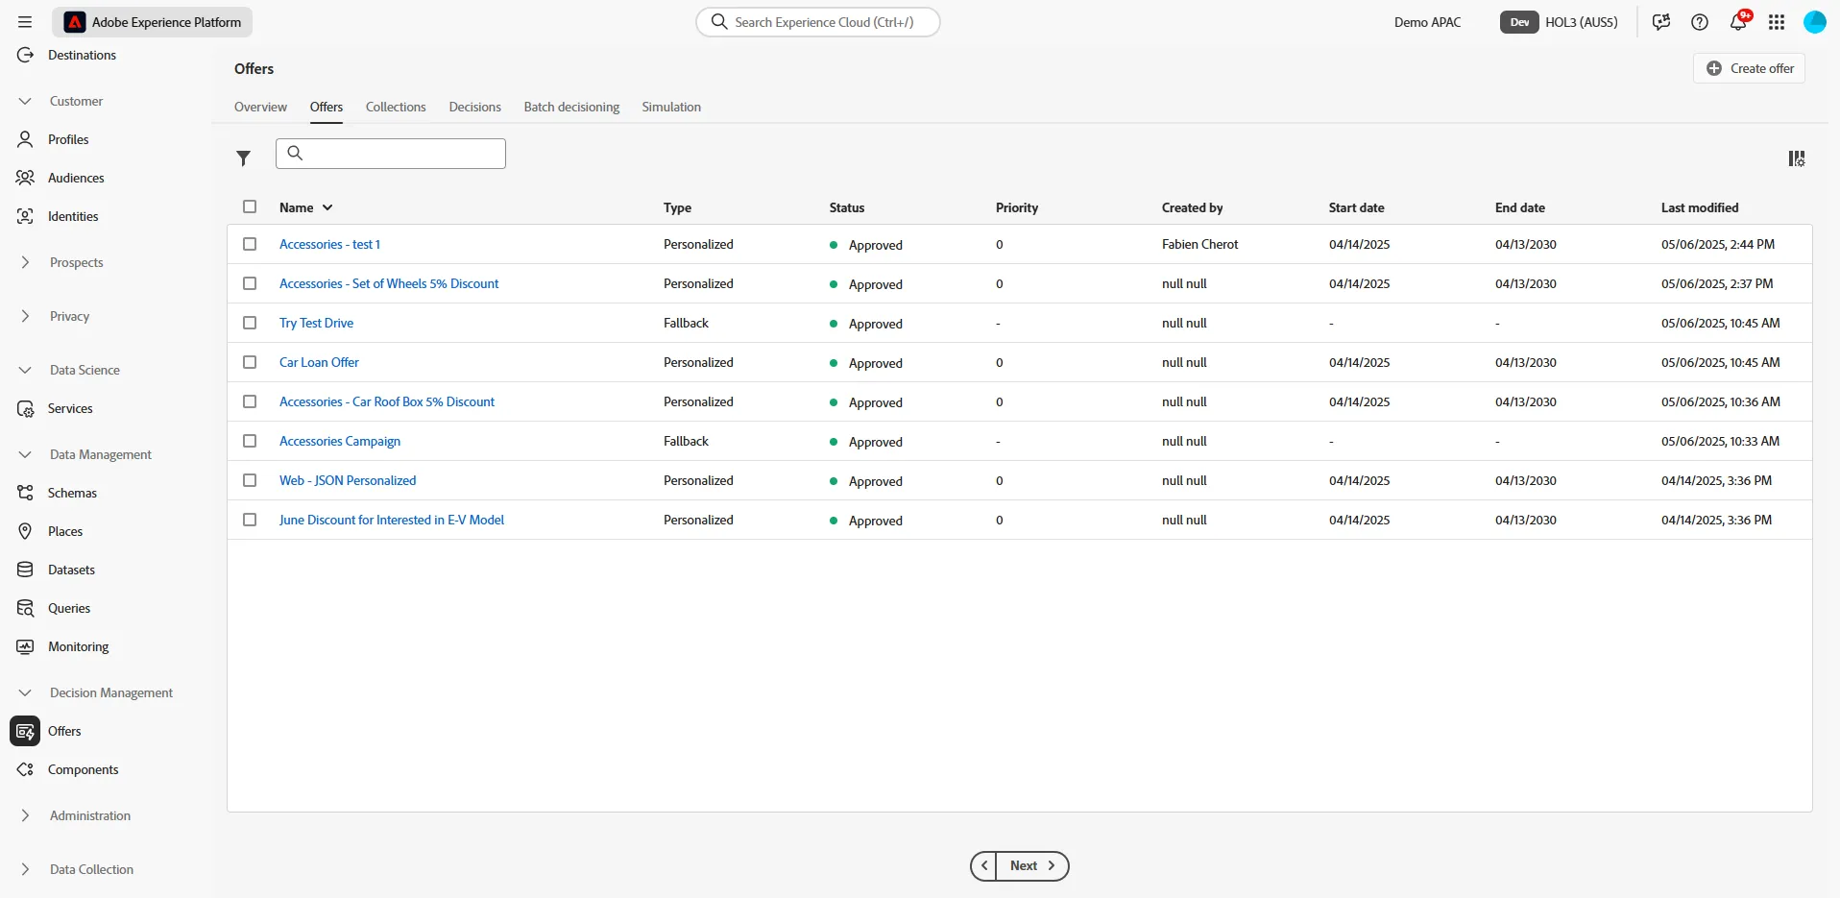
Task: Open June Discount for Interested in E-V Model
Action: [392, 520]
